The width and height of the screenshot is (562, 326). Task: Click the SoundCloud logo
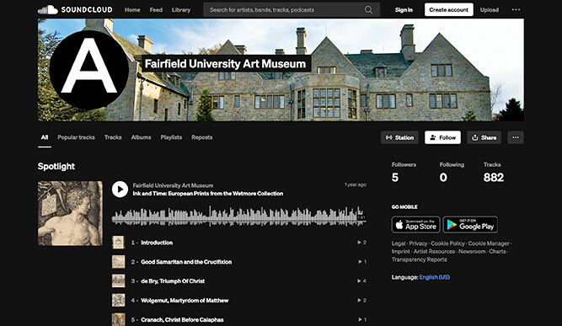pyautogui.click(x=75, y=9)
